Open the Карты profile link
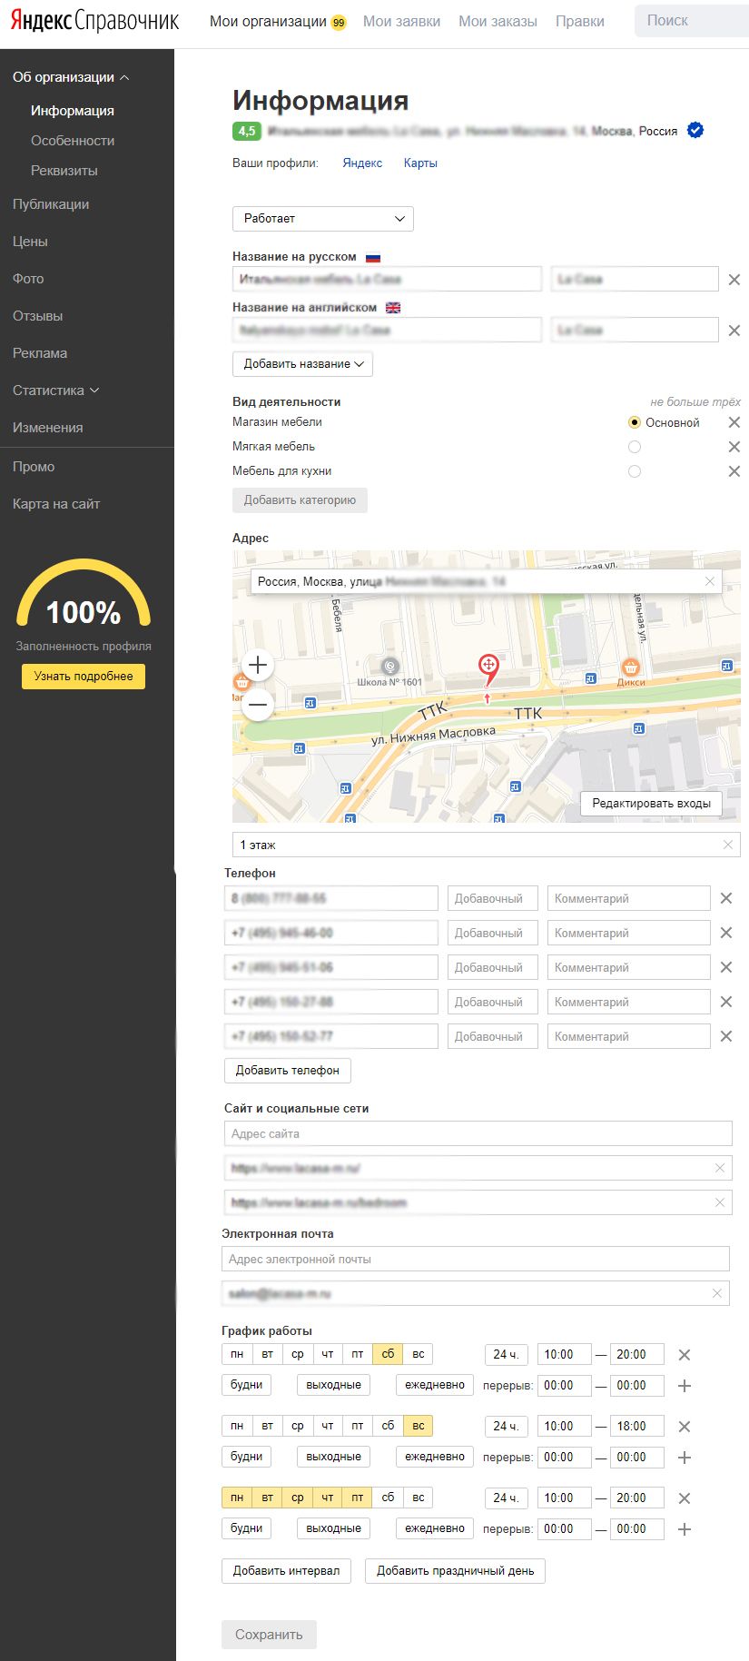The image size is (749, 1661). (420, 163)
